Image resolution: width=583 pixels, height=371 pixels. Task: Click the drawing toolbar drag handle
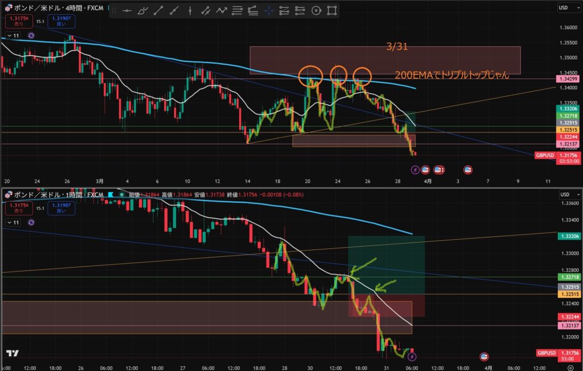[115, 10]
